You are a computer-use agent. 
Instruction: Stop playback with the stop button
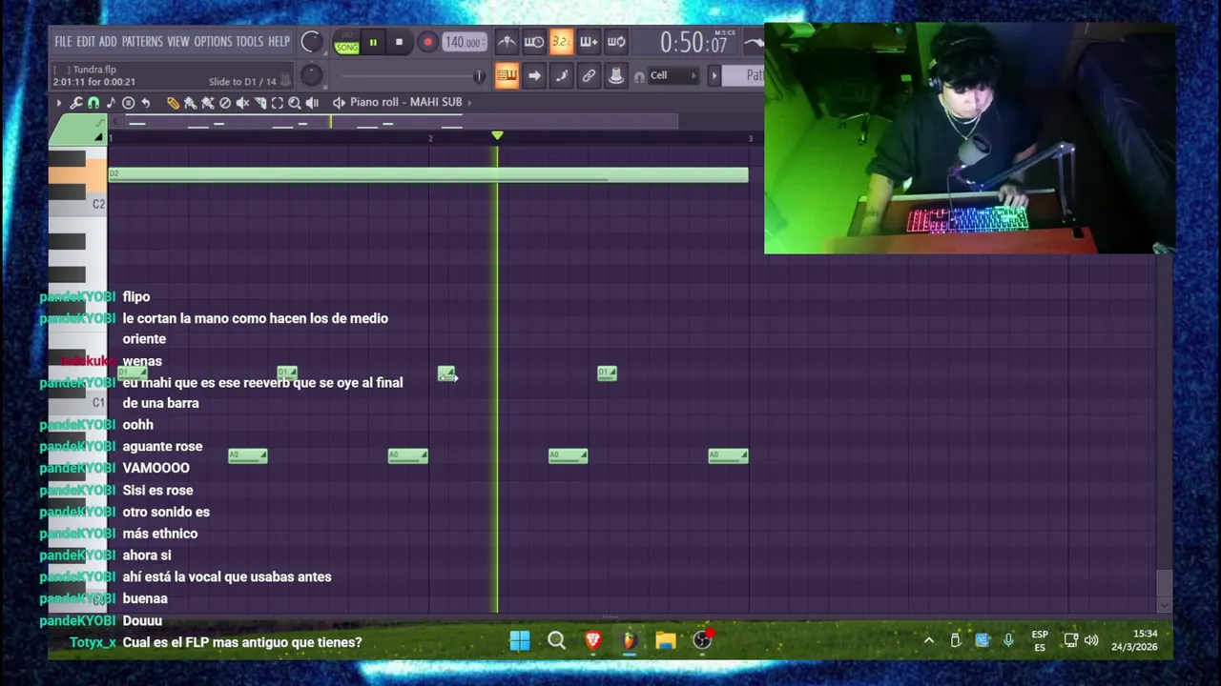pyautogui.click(x=399, y=42)
